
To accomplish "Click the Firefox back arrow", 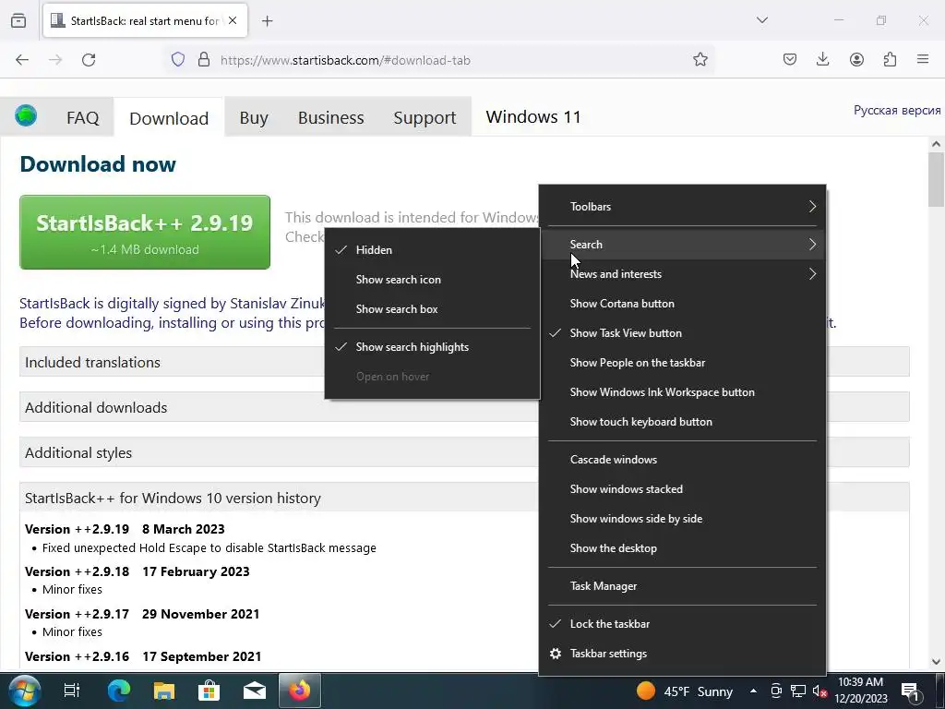I will click(x=22, y=60).
